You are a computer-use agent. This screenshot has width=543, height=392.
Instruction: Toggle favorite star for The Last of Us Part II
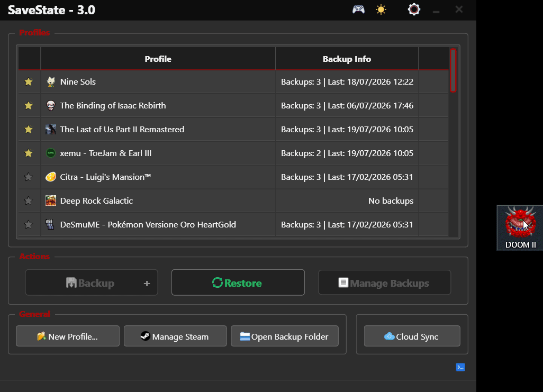pyautogui.click(x=29, y=130)
